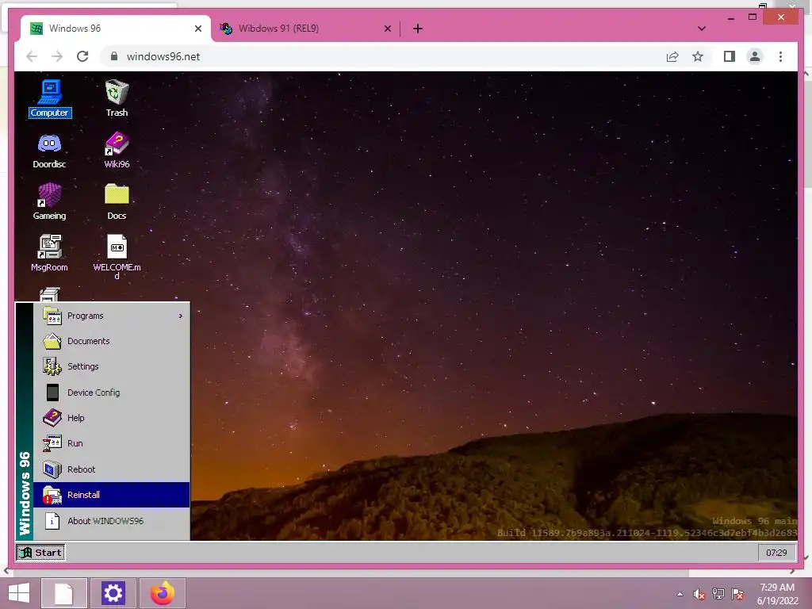Open the gear settings taskbar app
This screenshot has height=609, width=812.
[x=113, y=593]
